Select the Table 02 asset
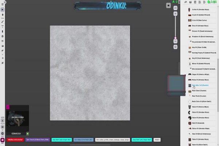Screen dimensions: 219x146 (202, 145)
